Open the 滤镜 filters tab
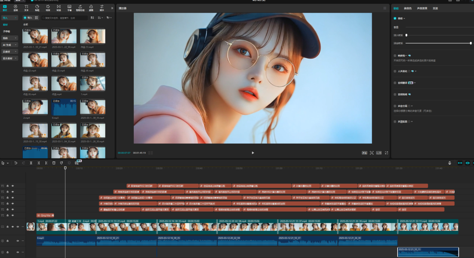Viewport: 474px width, 258px height. coord(91,8)
